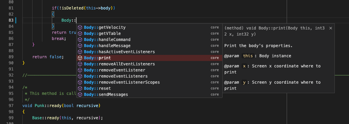This screenshot has height=124, width=349.
Task: Pick the Body::hasActiveEventListeners completion
Action: [x=149, y=51]
